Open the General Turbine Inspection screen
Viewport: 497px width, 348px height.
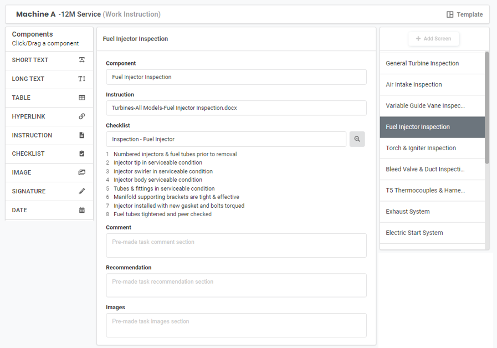422,63
